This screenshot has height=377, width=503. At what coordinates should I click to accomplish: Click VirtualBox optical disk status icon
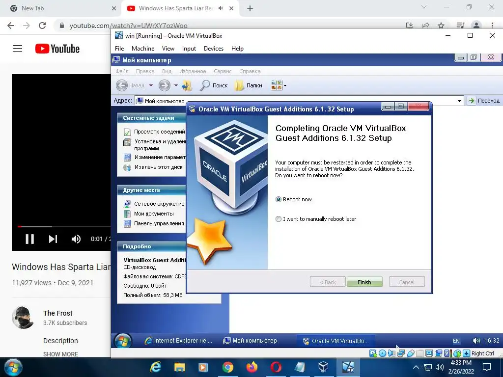(x=382, y=353)
